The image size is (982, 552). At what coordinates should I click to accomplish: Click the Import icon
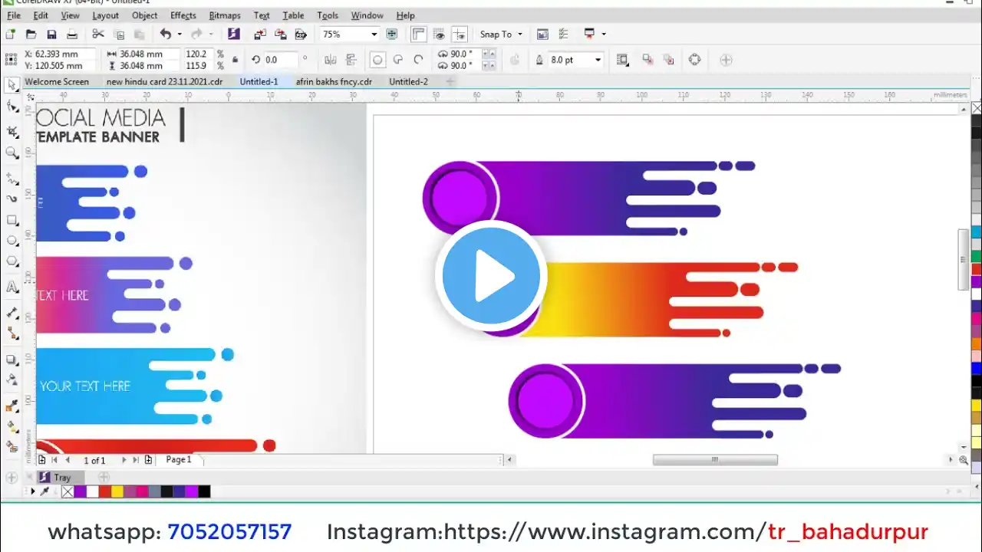(260, 34)
